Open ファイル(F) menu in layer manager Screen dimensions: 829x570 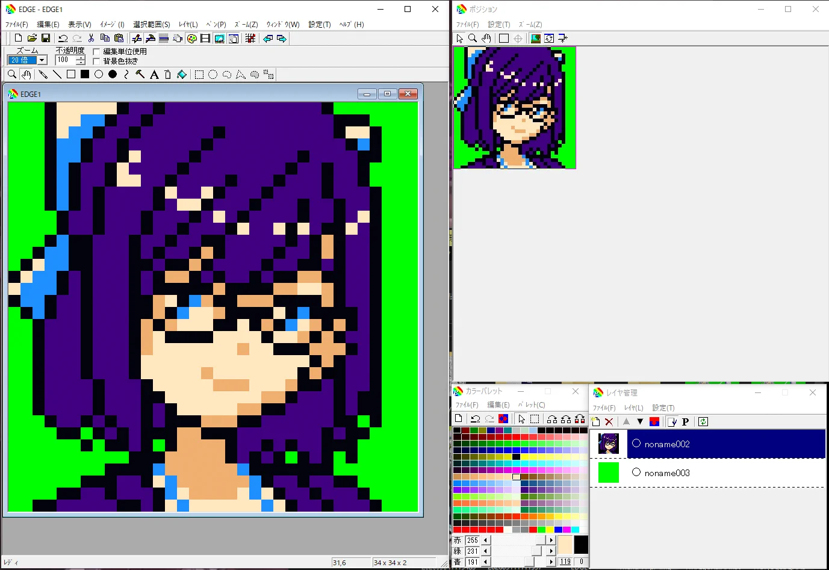pyautogui.click(x=604, y=408)
